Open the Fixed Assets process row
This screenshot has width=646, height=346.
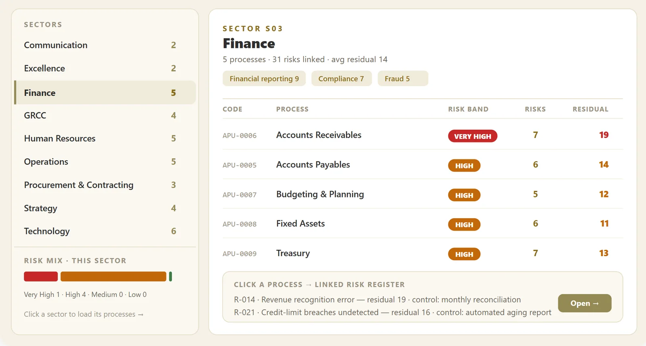[422, 224]
